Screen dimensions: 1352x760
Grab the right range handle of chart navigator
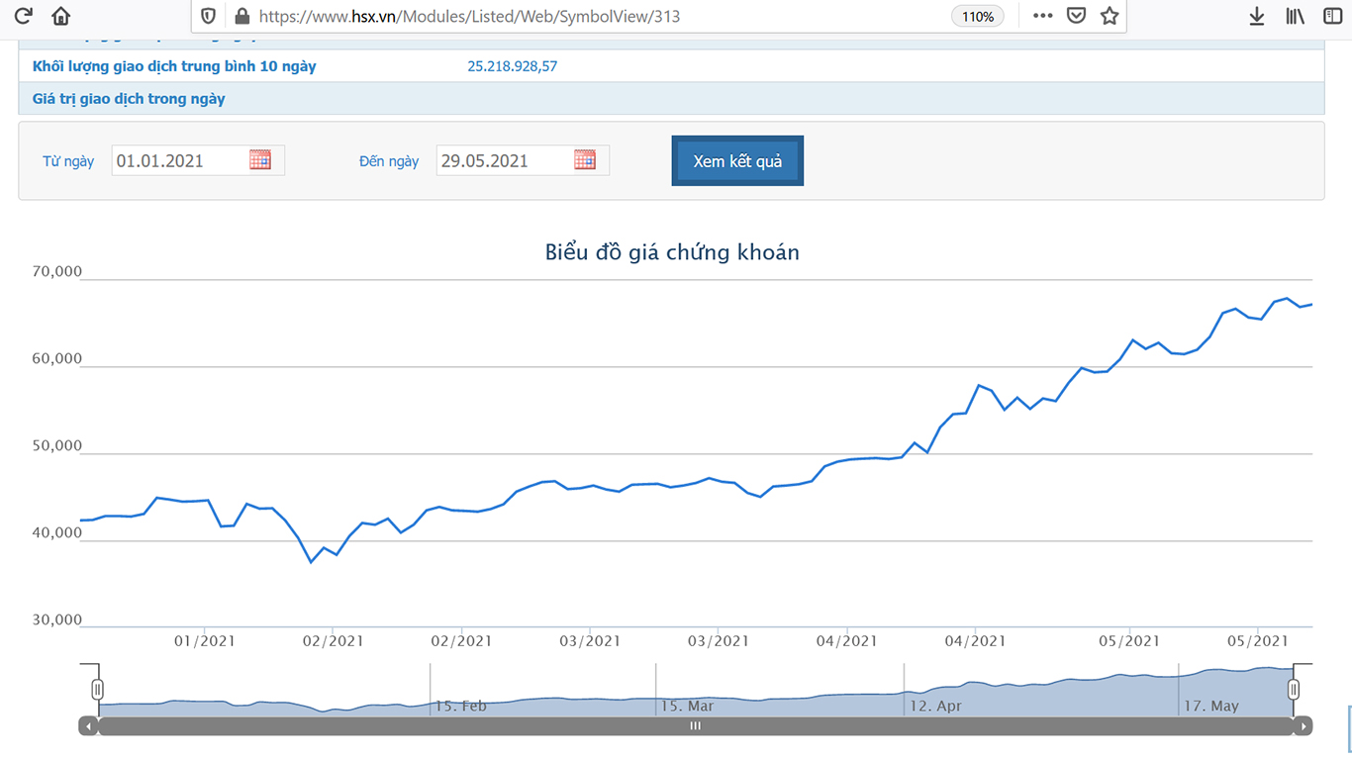(1294, 690)
